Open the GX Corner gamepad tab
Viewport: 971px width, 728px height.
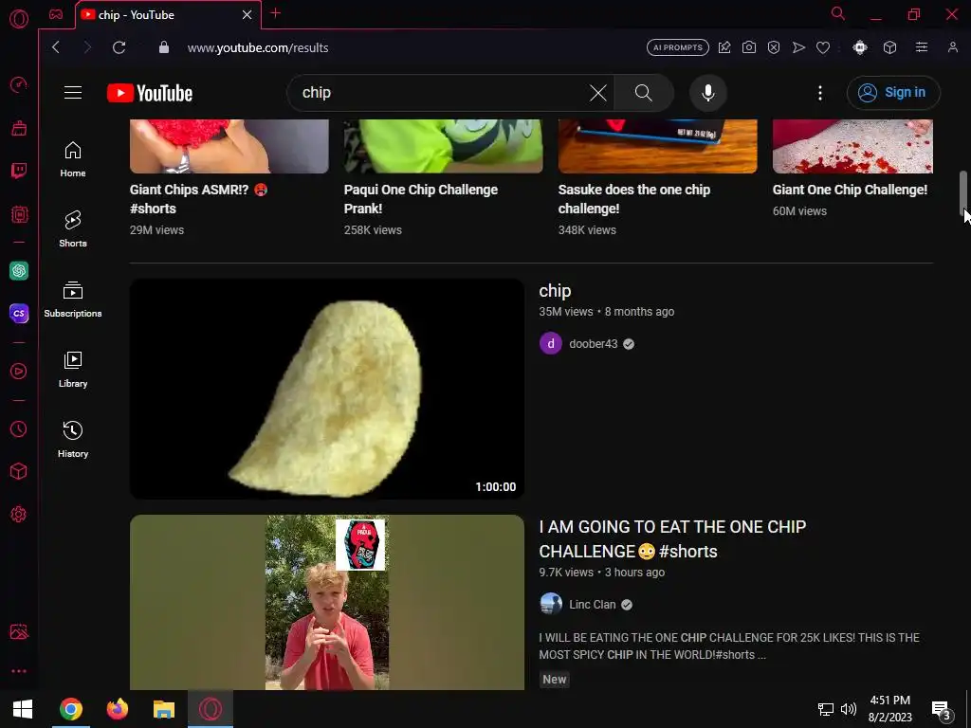56,14
